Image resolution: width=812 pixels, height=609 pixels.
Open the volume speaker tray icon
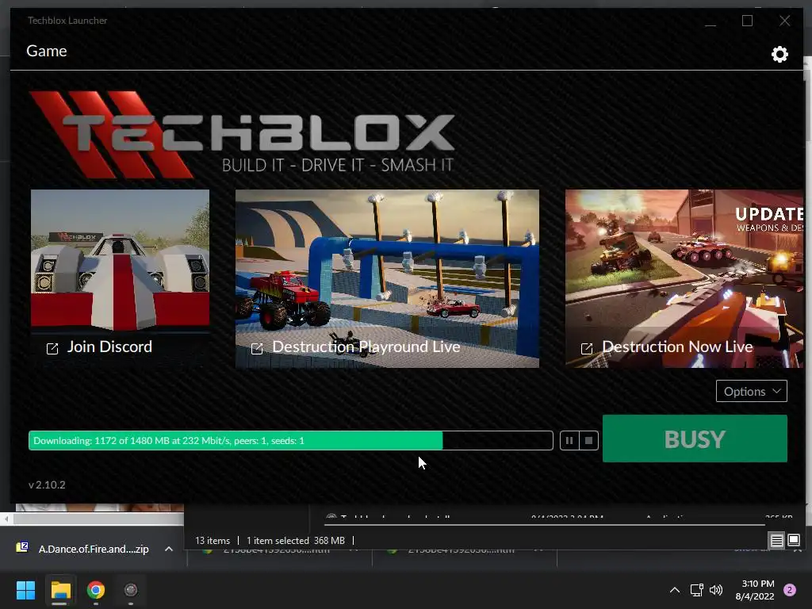[x=716, y=590]
